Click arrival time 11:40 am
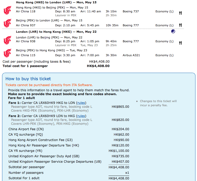The height and width of the screenshot is (181, 197). click(91, 11)
